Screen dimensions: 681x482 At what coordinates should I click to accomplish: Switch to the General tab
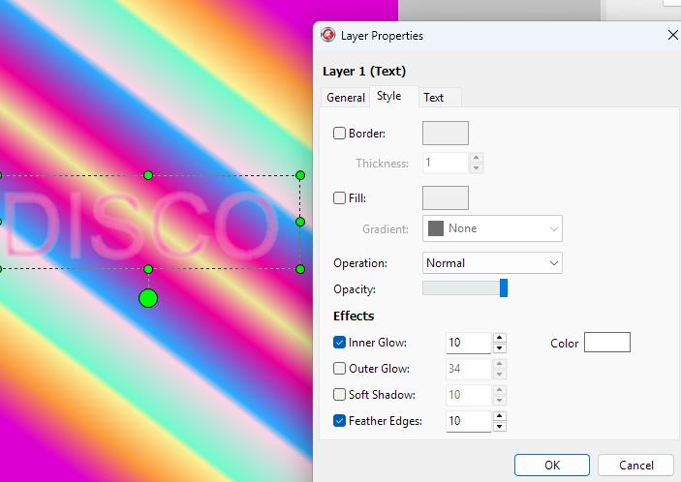pos(346,98)
